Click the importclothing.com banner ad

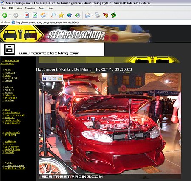click(x=53, y=49)
